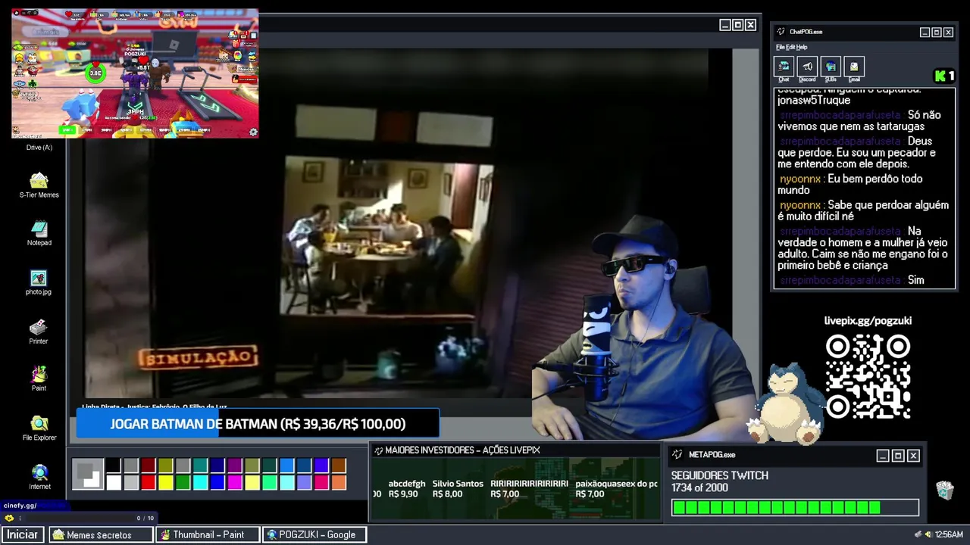Switch to the Thumbnail - Paint taskbar window
The image size is (970, 545).
(x=208, y=534)
